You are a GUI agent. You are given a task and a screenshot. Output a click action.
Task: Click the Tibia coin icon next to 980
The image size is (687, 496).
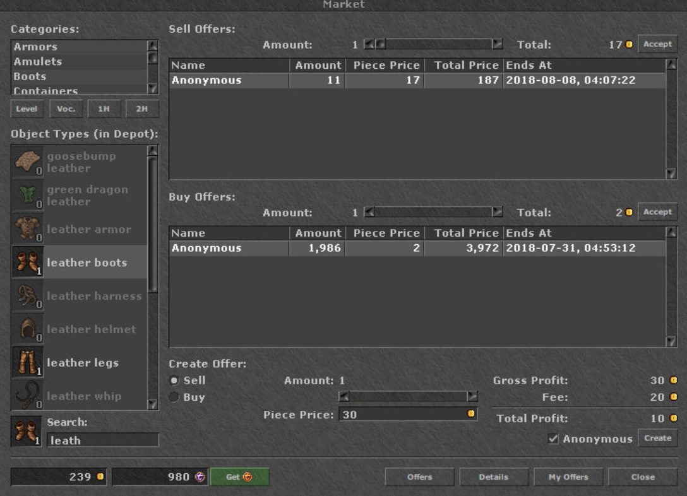pos(200,476)
